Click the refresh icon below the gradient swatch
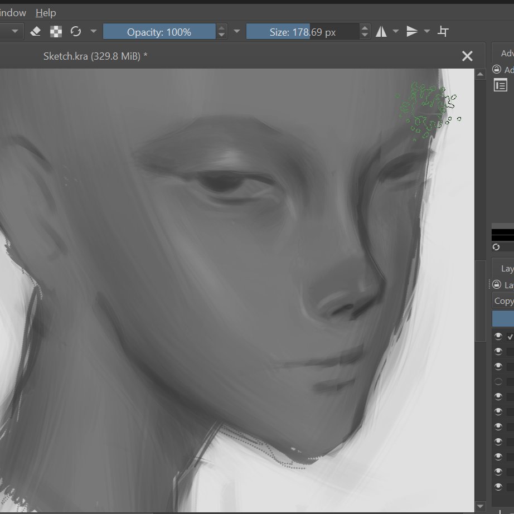The width and height of the screenshot is (514, 514). click(497, 247)
